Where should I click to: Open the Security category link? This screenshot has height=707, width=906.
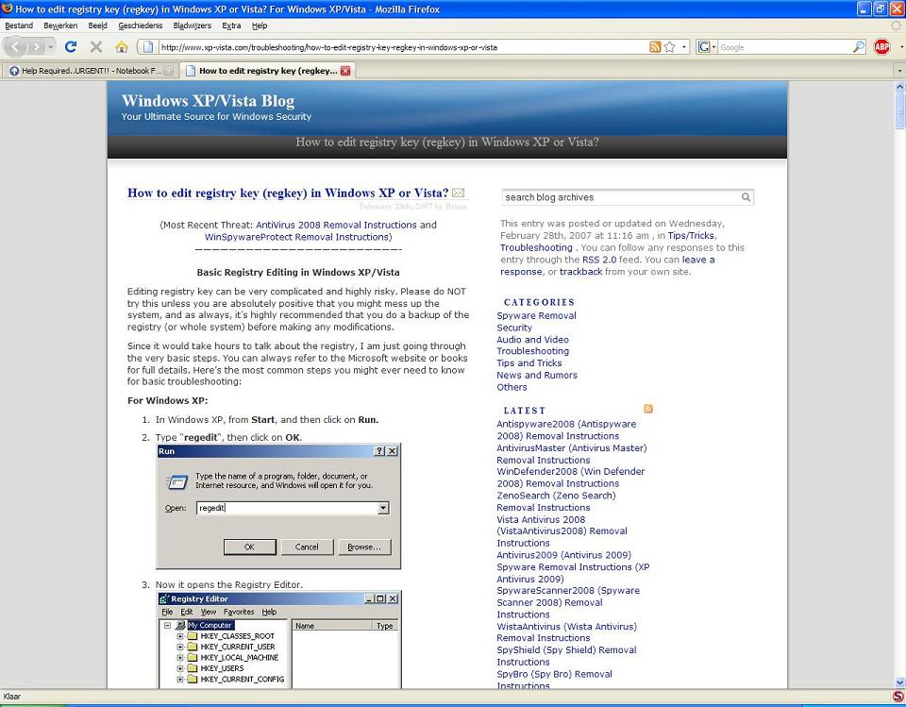(x=514, y=328)
